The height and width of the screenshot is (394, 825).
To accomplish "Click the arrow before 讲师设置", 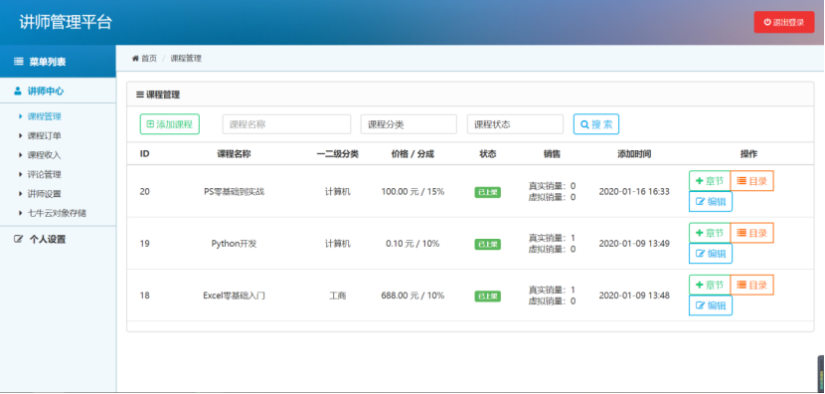I will click(21, 194).
